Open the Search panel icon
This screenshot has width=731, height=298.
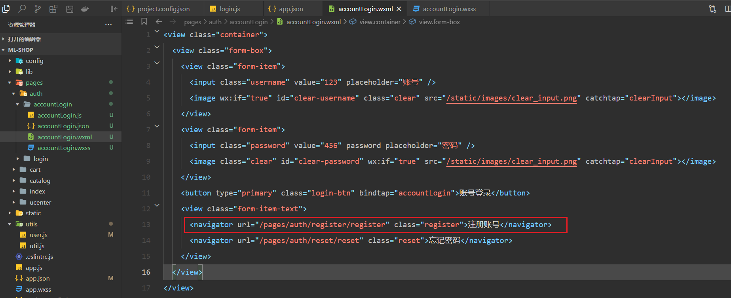(x=22, y=9)
